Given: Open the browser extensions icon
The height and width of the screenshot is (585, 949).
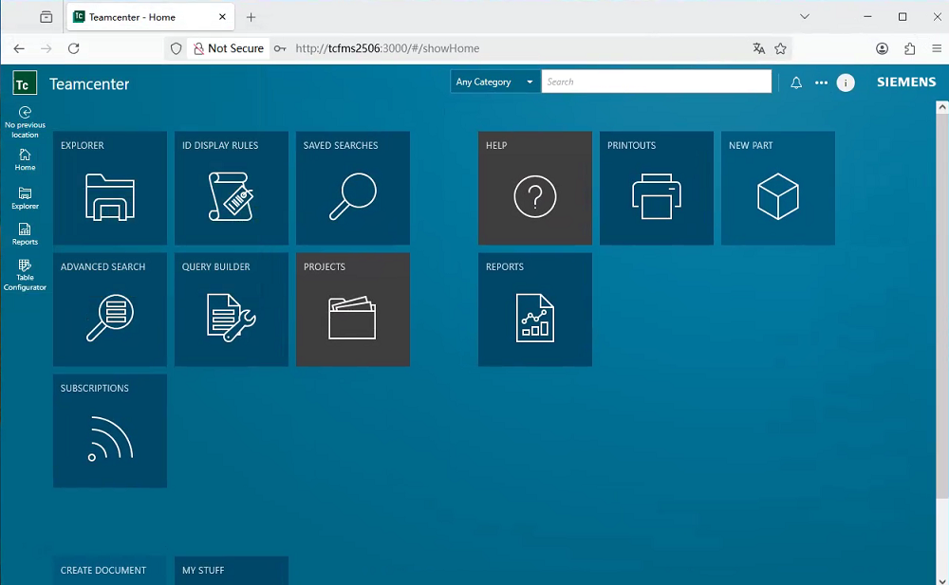Looking at the screenshot, I should click(910, 48).
